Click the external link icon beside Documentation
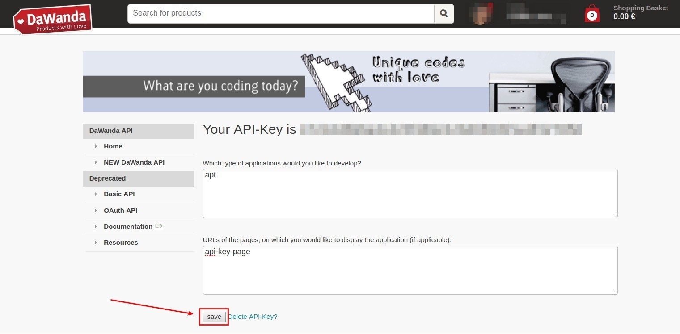680x334 pixels. click(159, 226)
